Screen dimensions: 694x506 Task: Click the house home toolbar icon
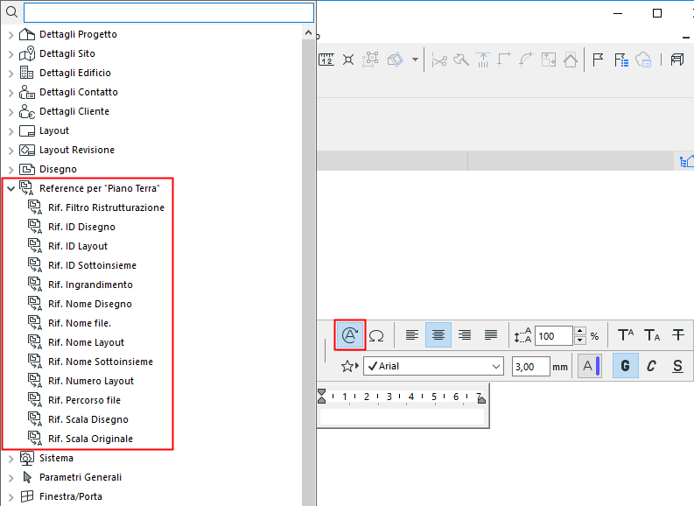pyautogui.click(x=570, y=60)
